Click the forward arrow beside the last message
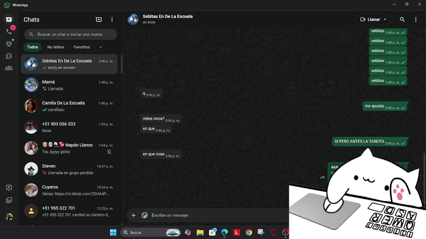The image size is (426, 239). [x=322, y=178]
